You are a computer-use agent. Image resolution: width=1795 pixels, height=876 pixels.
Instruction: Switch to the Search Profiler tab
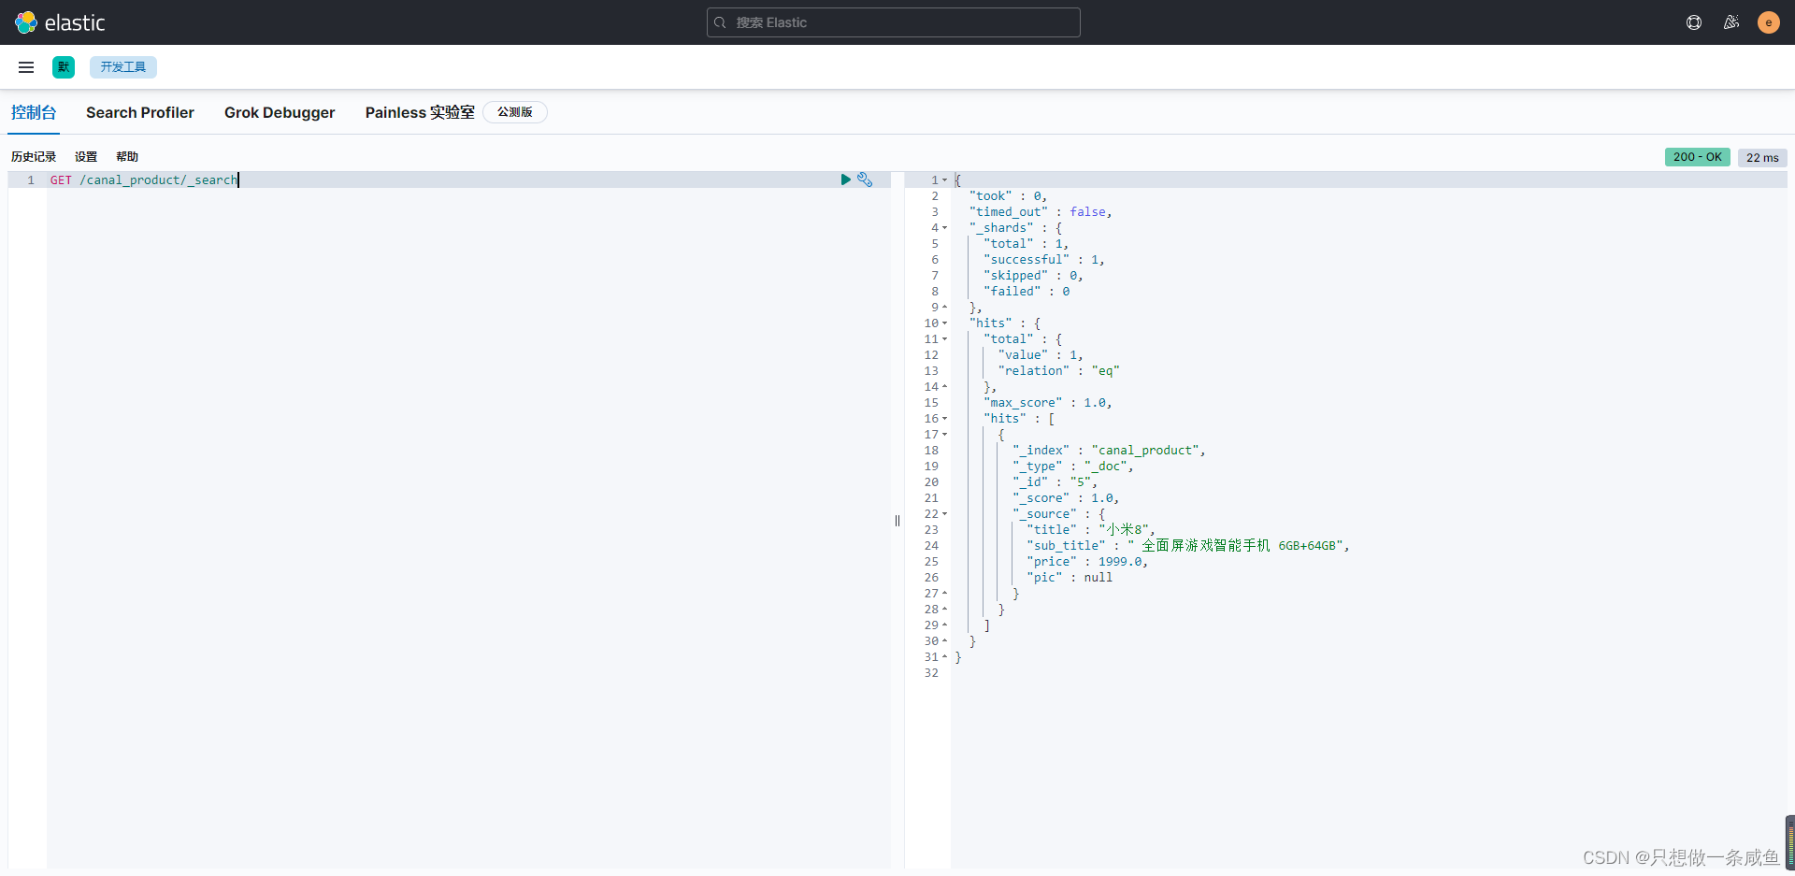pyautogui.click(x=140, y=112)
